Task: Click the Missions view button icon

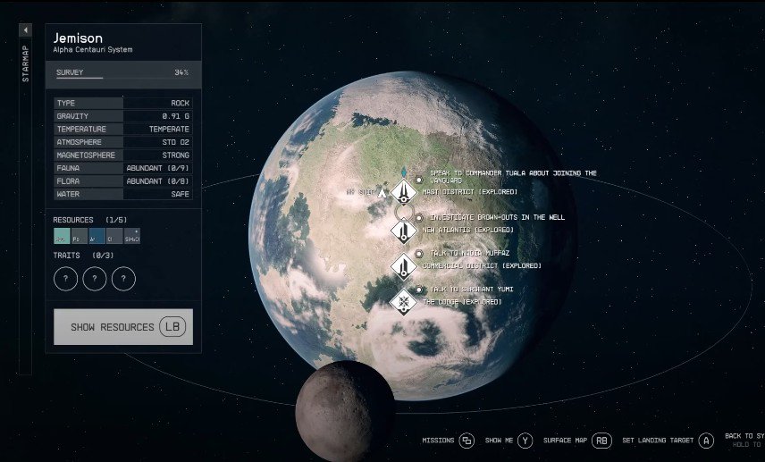Action: tap(467, 441)
